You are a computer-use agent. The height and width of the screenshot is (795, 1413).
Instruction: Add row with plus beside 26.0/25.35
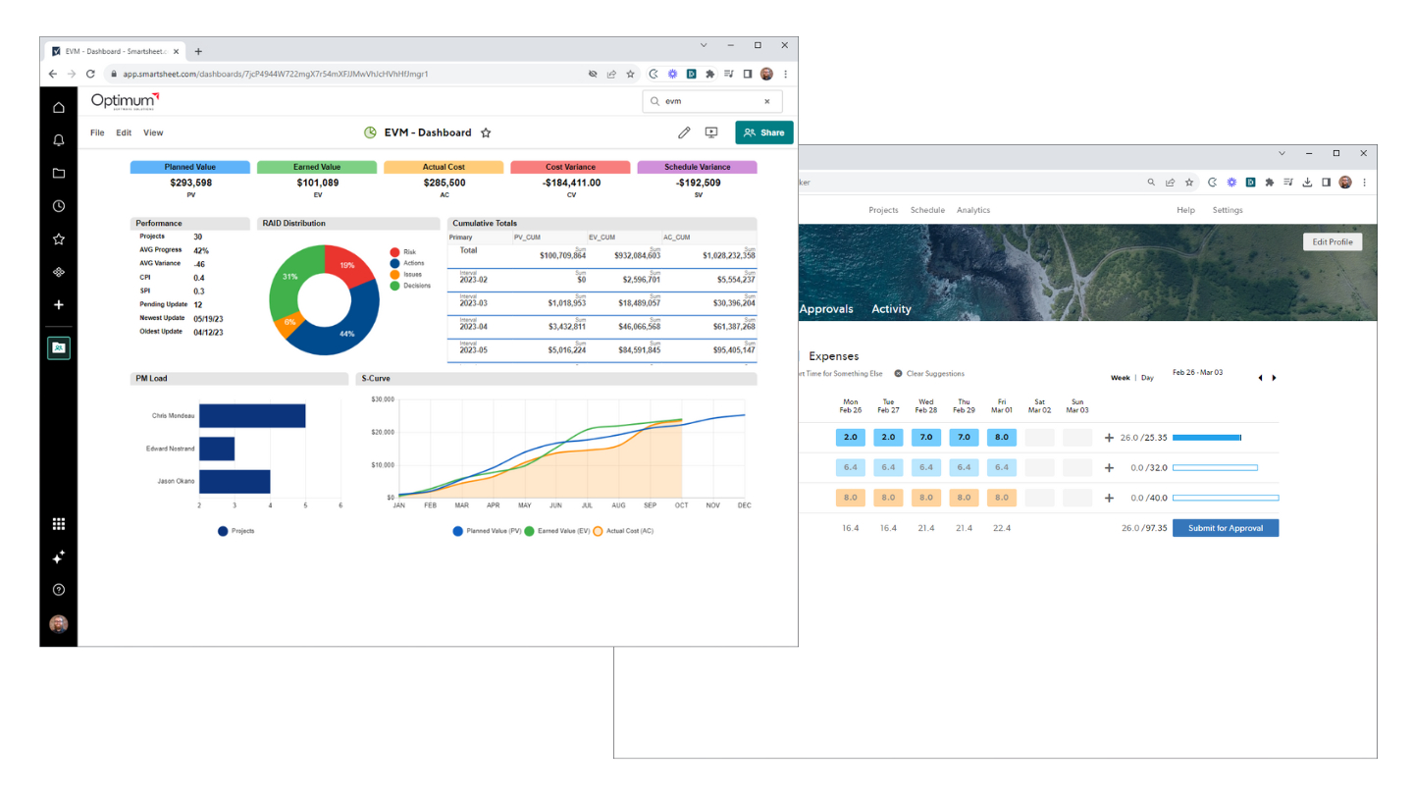pyautogui.click(x=1110, y=438)
